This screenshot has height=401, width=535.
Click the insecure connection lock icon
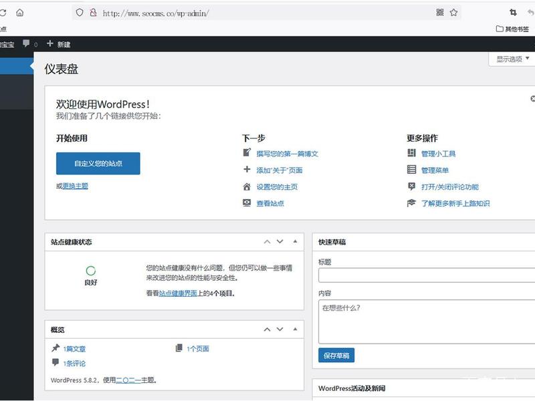(93, 13)
